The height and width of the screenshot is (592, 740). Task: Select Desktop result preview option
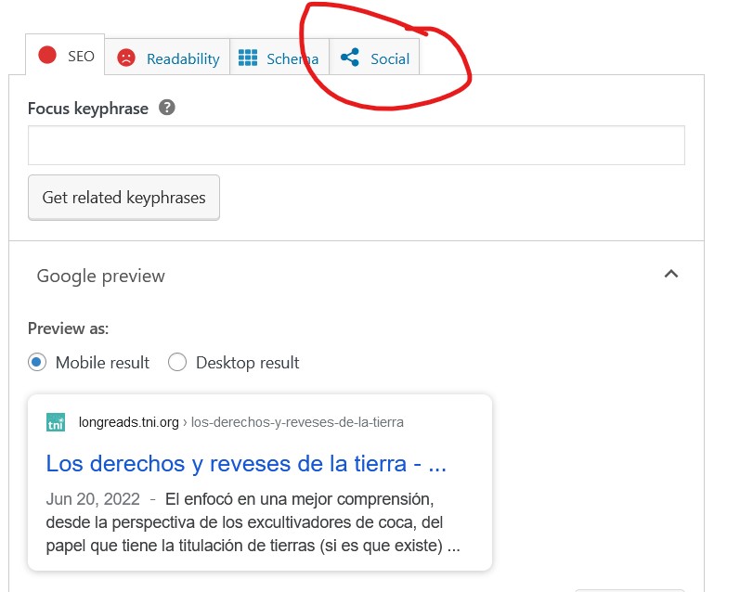click(x=177, y=362)
